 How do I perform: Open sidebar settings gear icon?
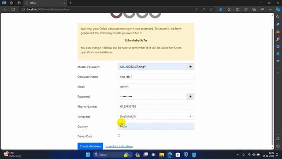coord(278,146)
